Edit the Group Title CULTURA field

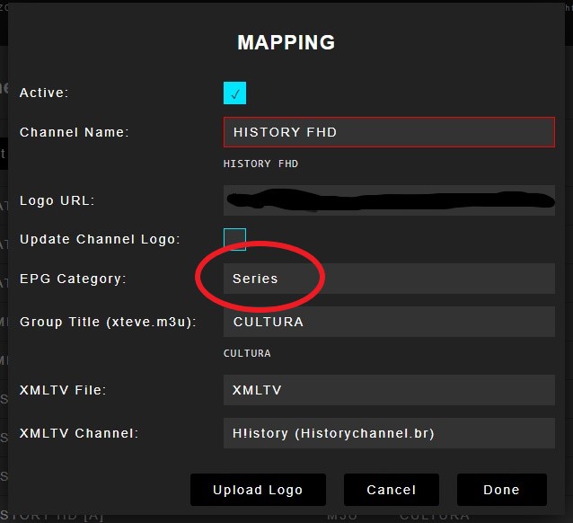coord(389,322)
